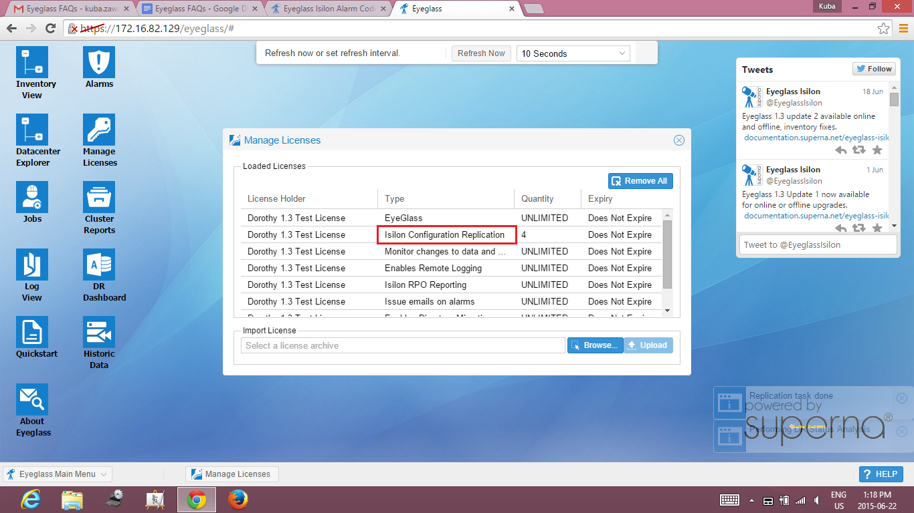914x513 pixels.
Task: Open the About Eyeglass icon
Action: (32, 399)
